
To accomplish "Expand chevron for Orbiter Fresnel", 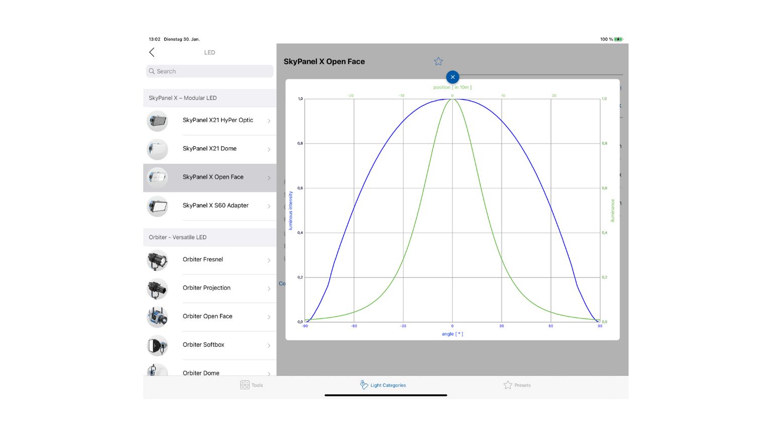I will (x=269, y=260).
